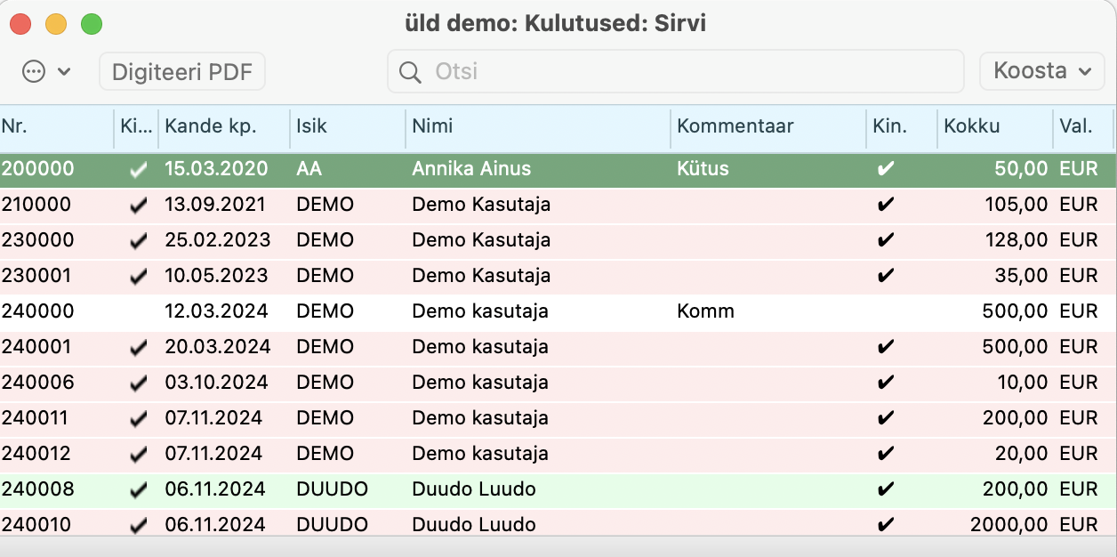Expand the Koosta dropdown
The width and height of the screenshot is (1117, 557).
(x=1042, y=71)
